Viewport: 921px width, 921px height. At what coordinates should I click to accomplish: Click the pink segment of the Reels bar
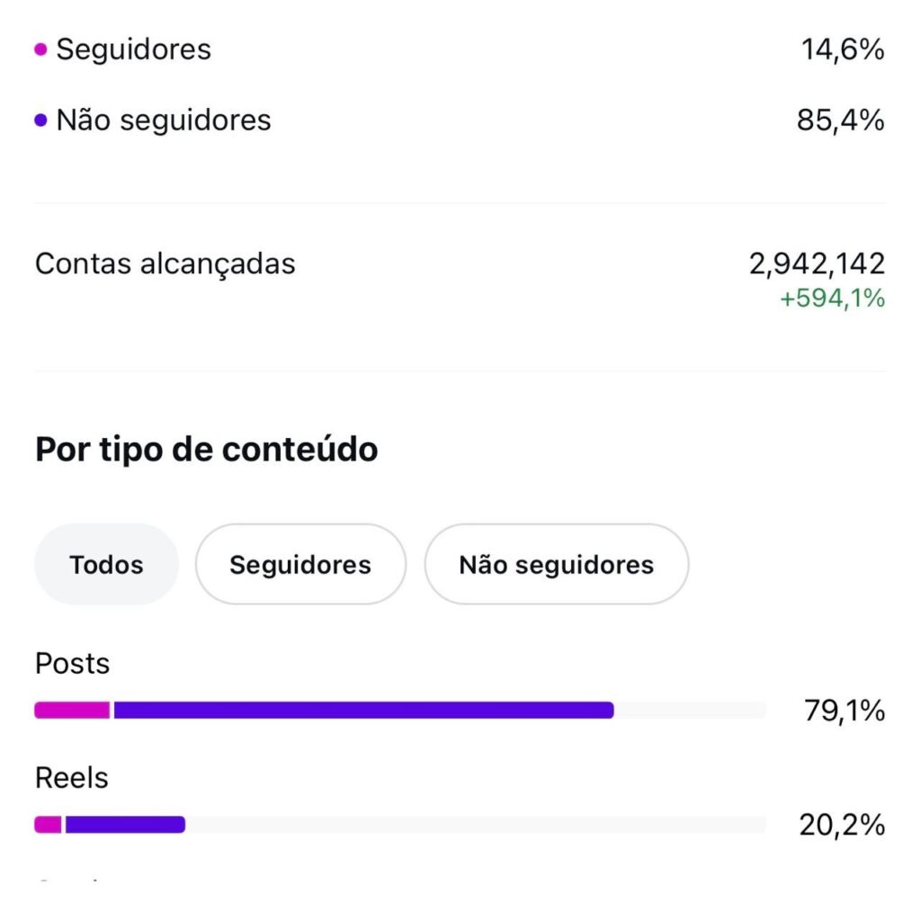click(49, 824)
